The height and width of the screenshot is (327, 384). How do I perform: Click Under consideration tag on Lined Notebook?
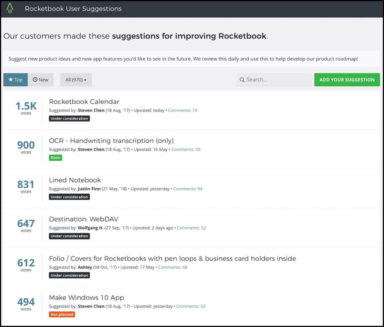pyautogui.click(x=69, y=197)
